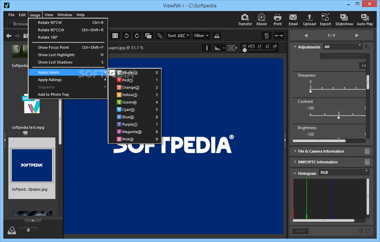The height and width of the screenshot is (242, 380).
Task: Click the Print icon
Action: click(x=278, y=17)
